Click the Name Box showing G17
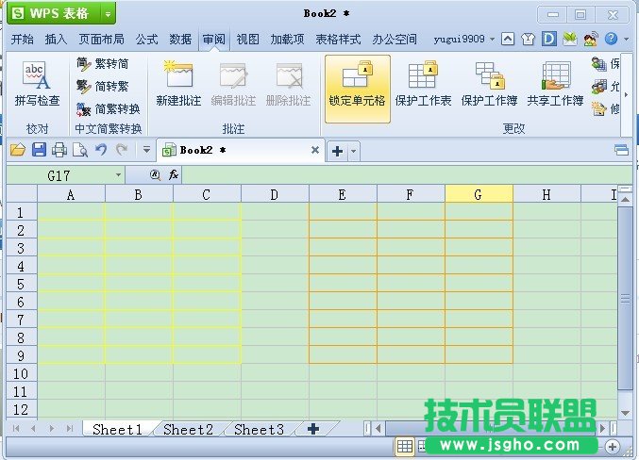The height and width of the screenshot is (460, 639). point(59,175)
